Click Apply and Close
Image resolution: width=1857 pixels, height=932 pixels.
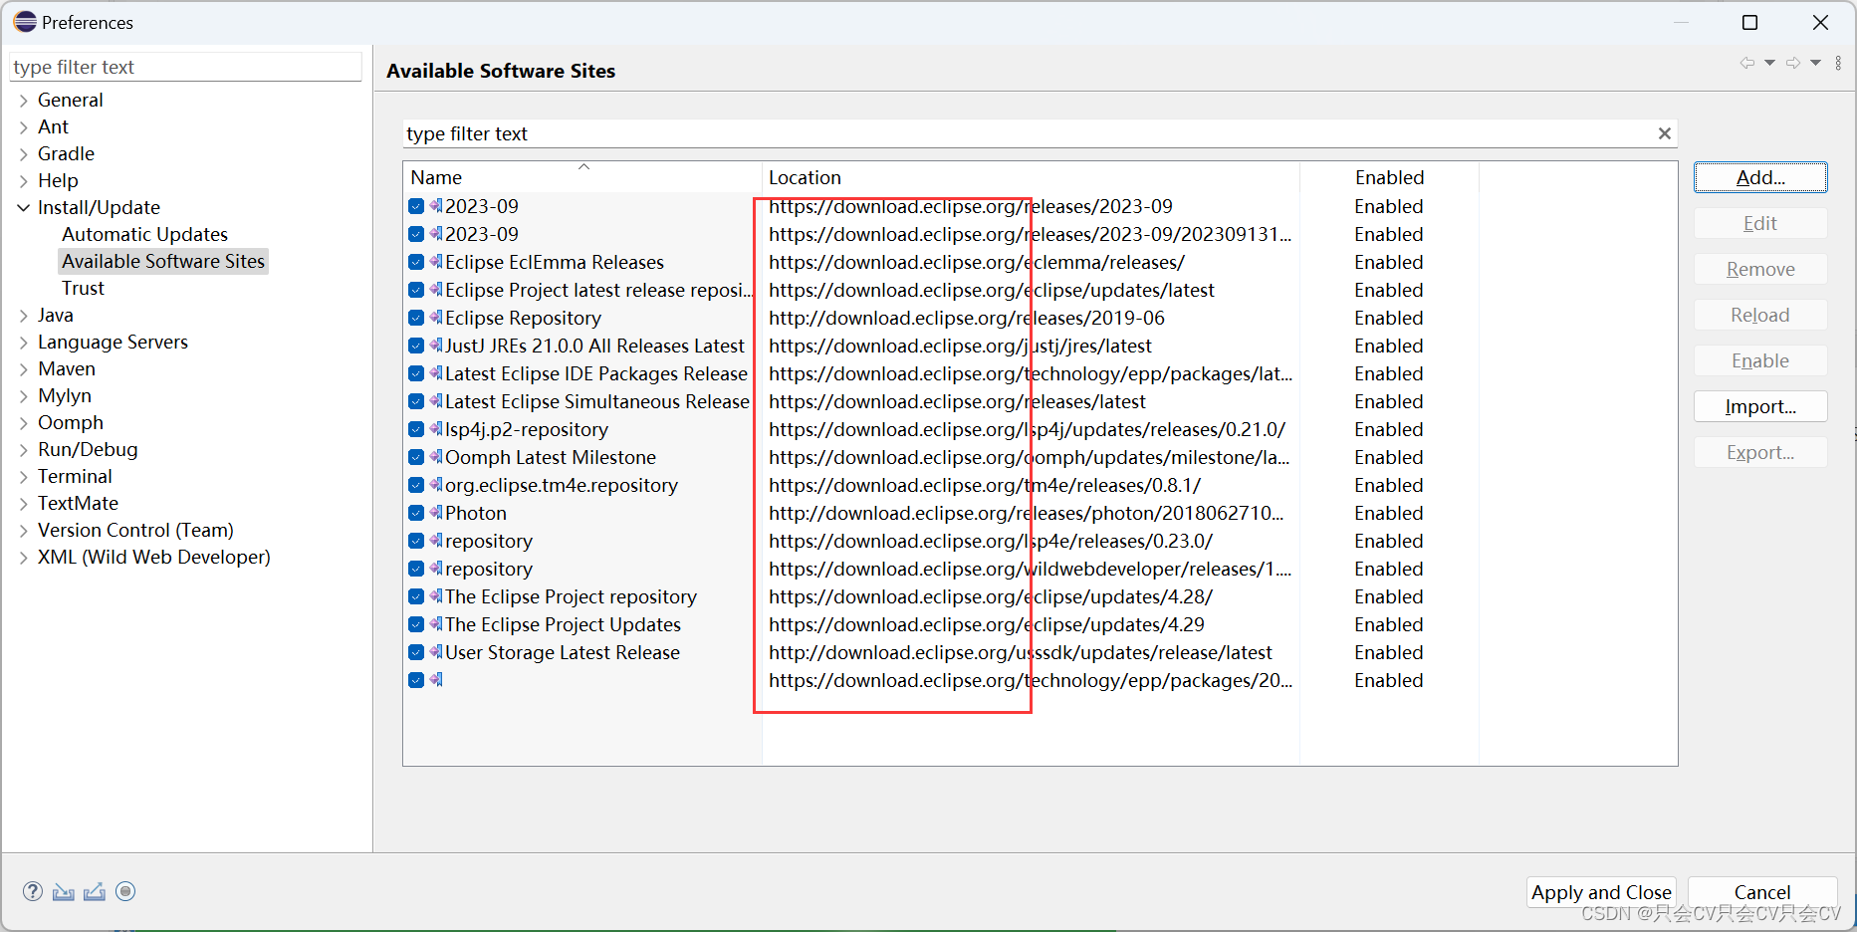click(x=1601, y=892)
